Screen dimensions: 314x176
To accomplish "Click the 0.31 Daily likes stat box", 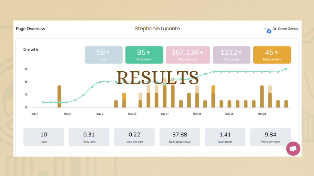I will [89, 137].
